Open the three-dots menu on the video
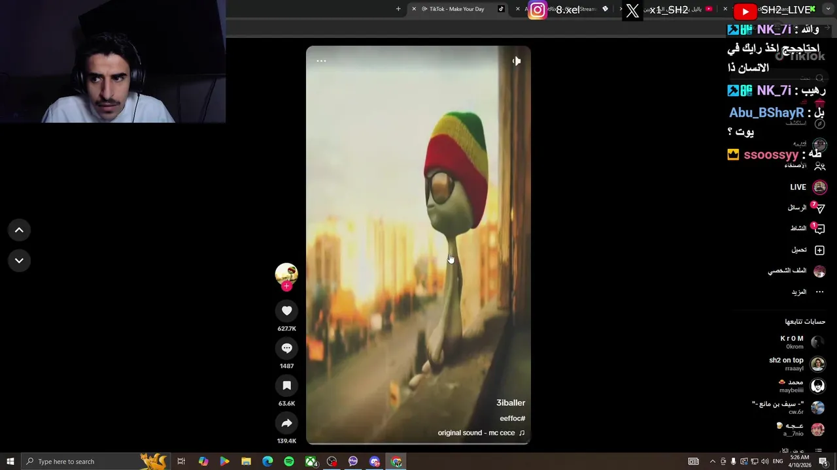This screenshot has width=837, height=470. tap(321, 61)
